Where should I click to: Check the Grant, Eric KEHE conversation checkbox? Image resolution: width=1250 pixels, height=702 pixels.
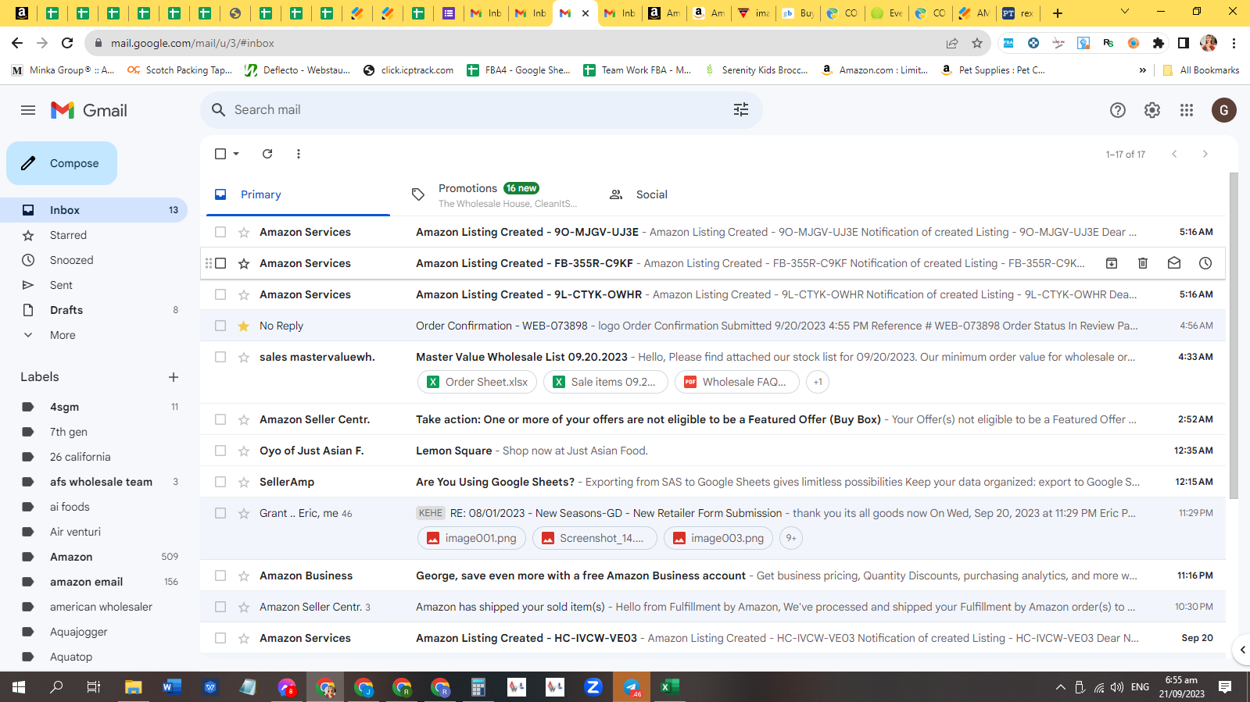tap(220, 513)
